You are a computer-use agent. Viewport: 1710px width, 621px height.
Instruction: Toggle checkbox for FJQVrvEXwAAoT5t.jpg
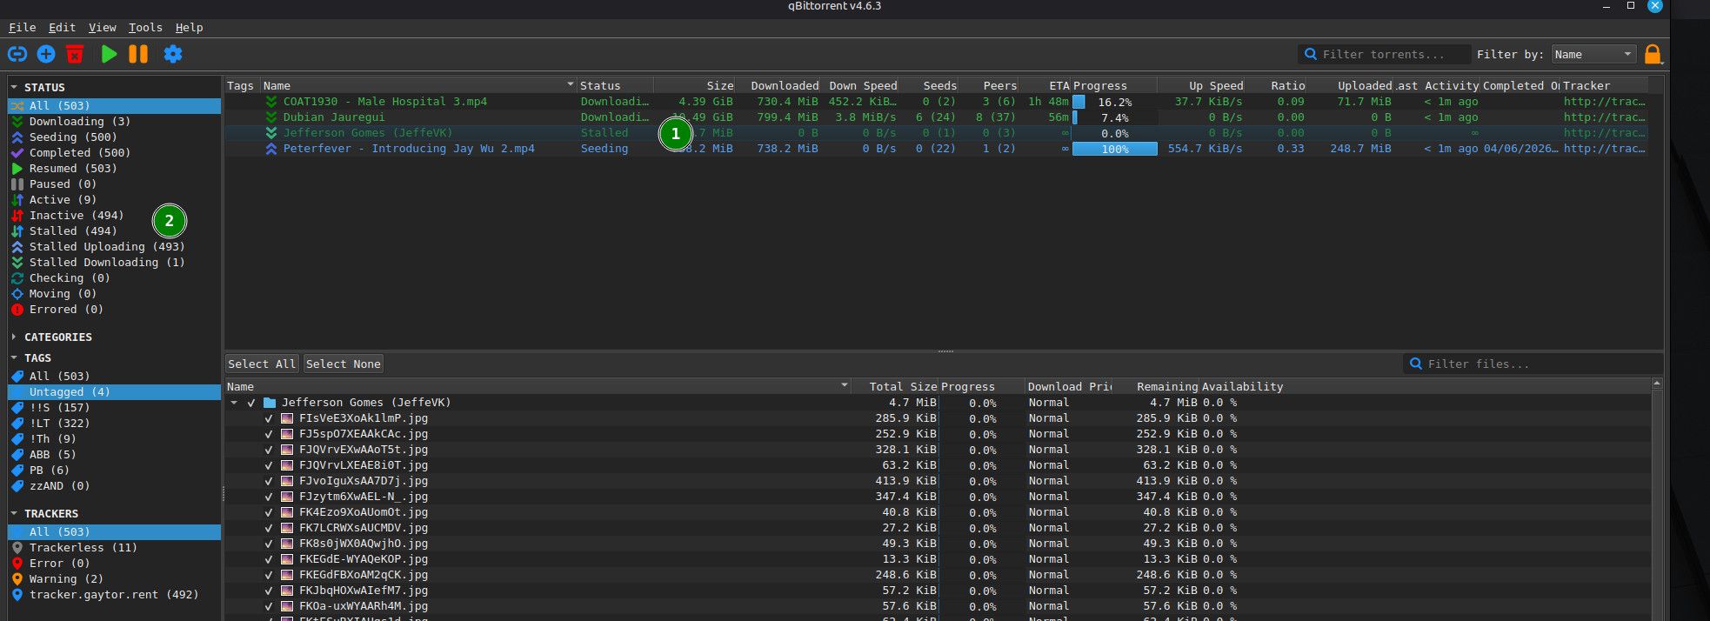(269, 450)
